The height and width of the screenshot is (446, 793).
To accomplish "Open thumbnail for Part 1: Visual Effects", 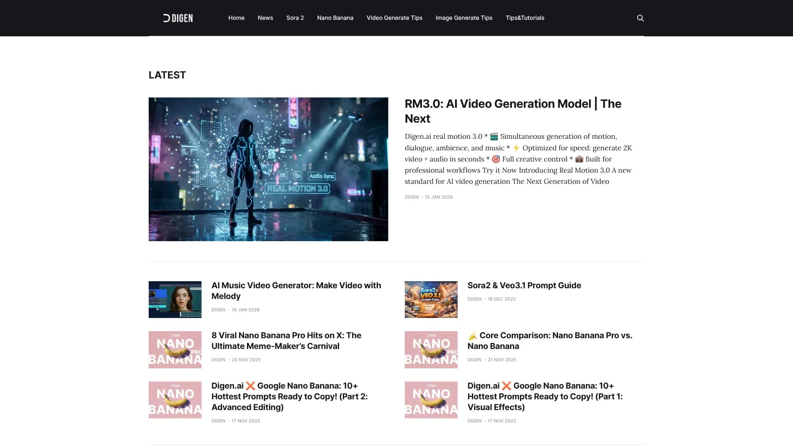I will click(x=431, y=400).
